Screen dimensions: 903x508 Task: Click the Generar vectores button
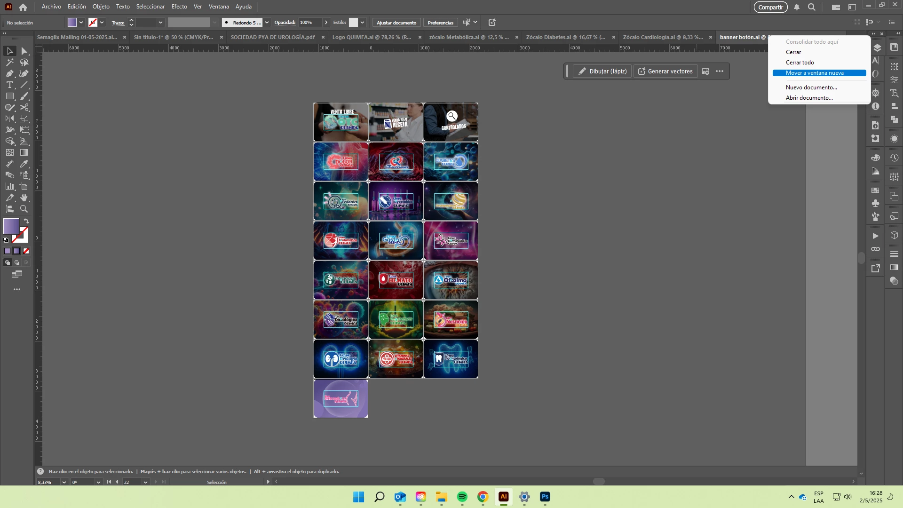[x=665, y=71]
